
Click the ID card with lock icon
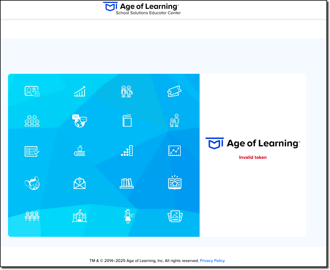(x=32, y=91)
